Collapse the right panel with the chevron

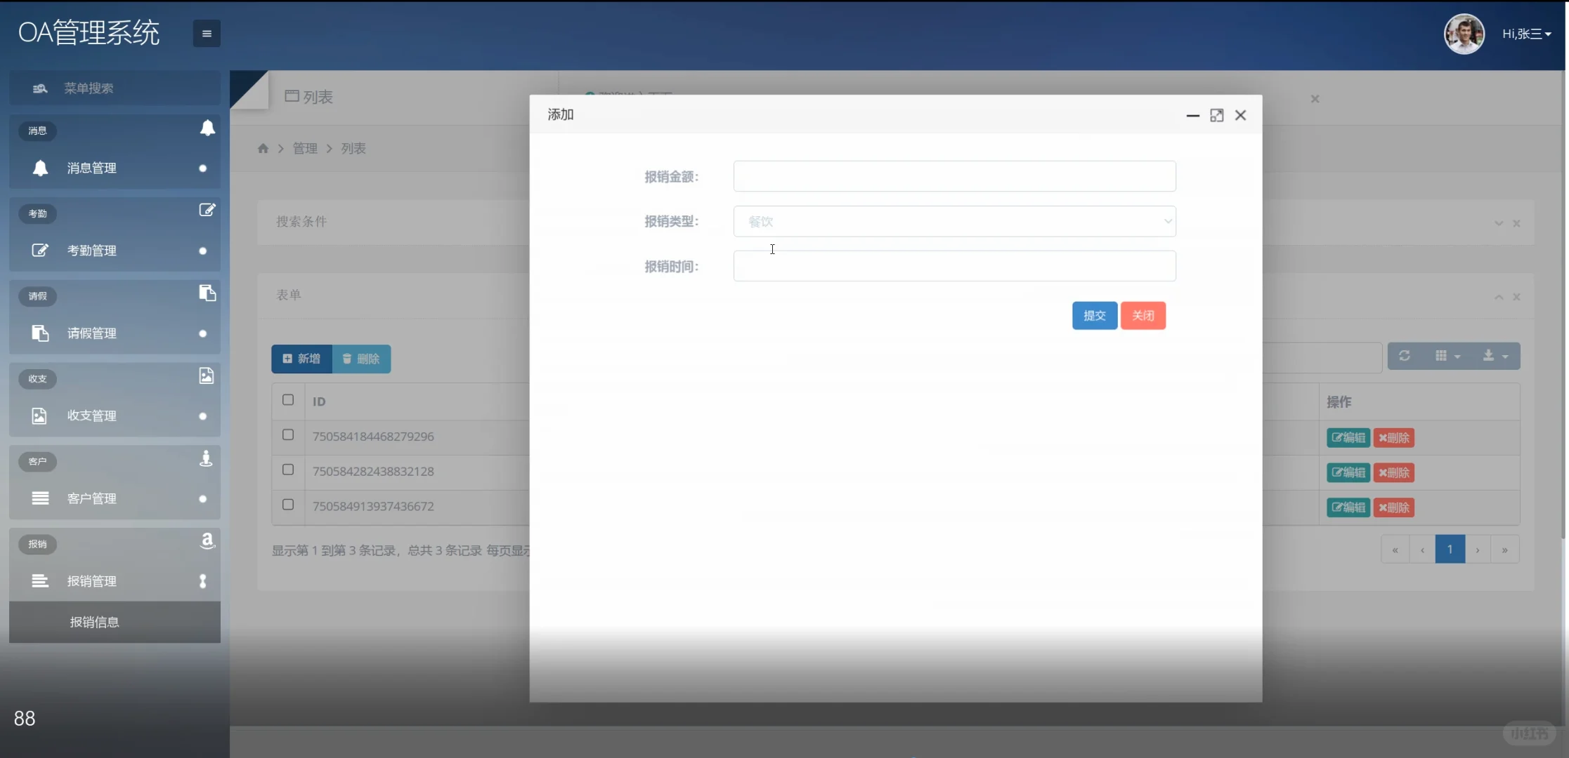point(1497,223)
